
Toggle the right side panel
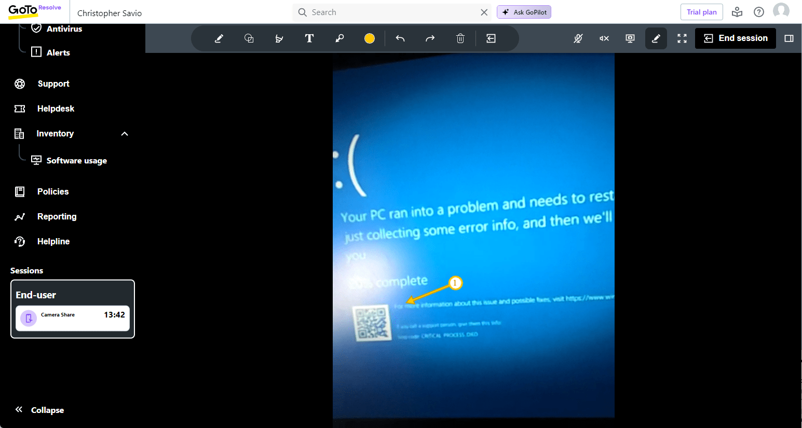[789, 38]
